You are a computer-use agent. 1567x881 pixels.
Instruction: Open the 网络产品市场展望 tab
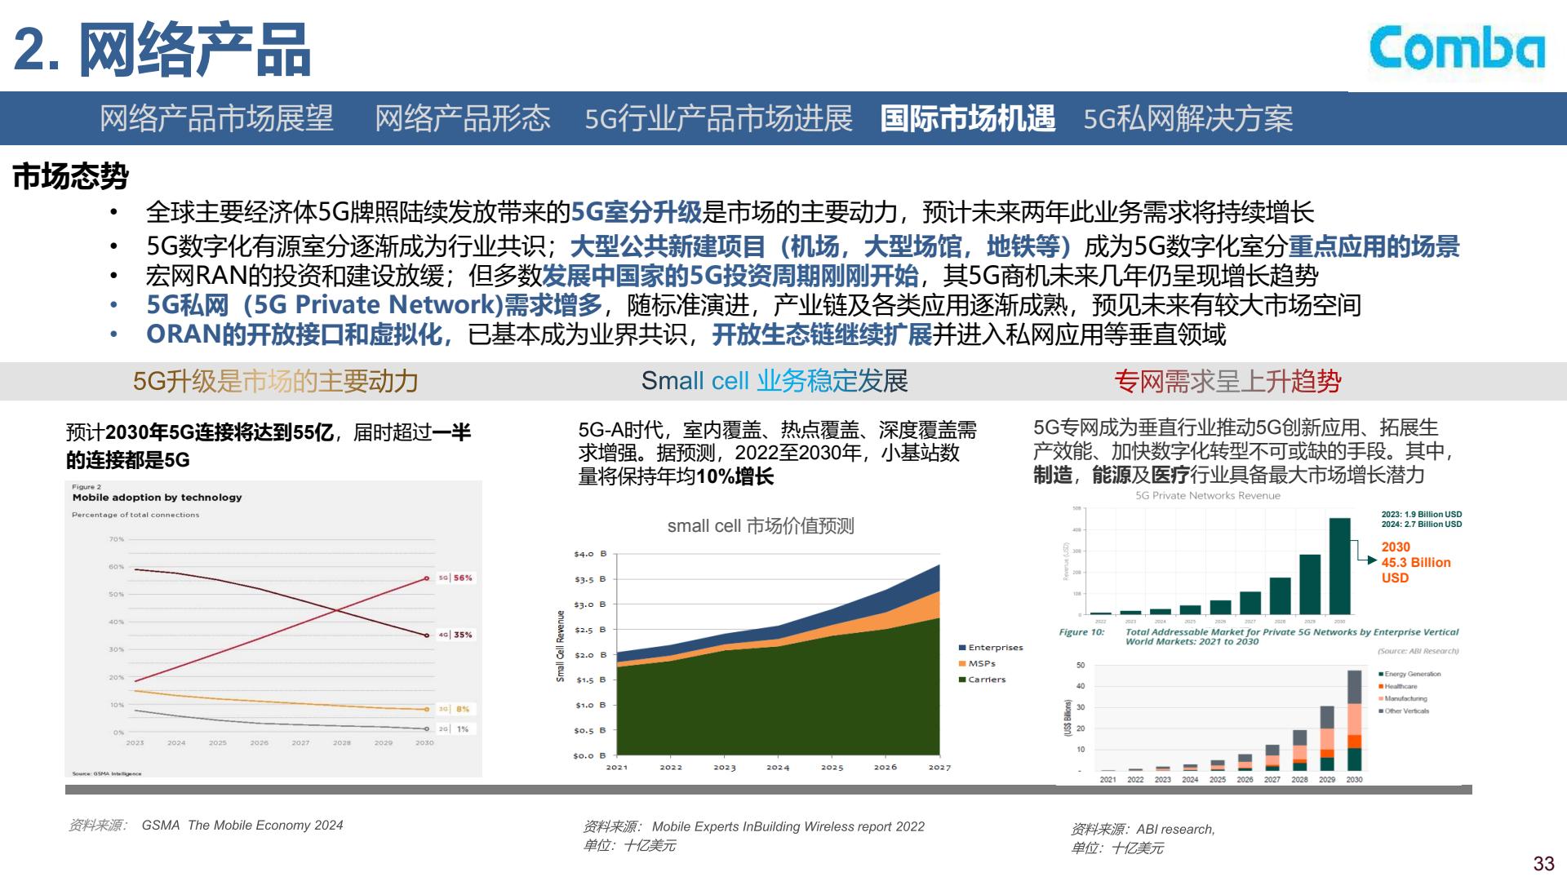[x=216, y=119]
